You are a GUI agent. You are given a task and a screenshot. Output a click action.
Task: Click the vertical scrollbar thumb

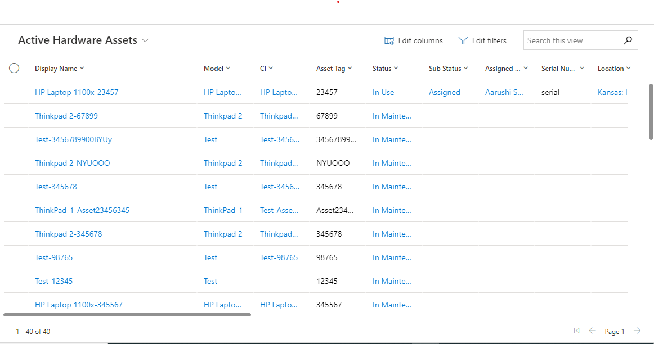(651, 112)
